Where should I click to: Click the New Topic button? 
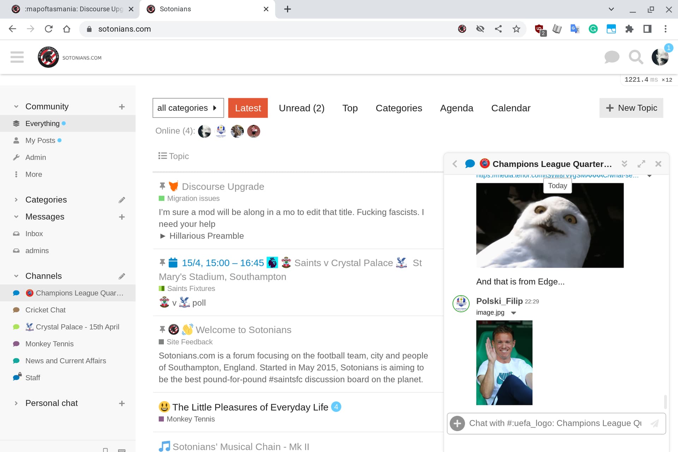coord(631,108)
